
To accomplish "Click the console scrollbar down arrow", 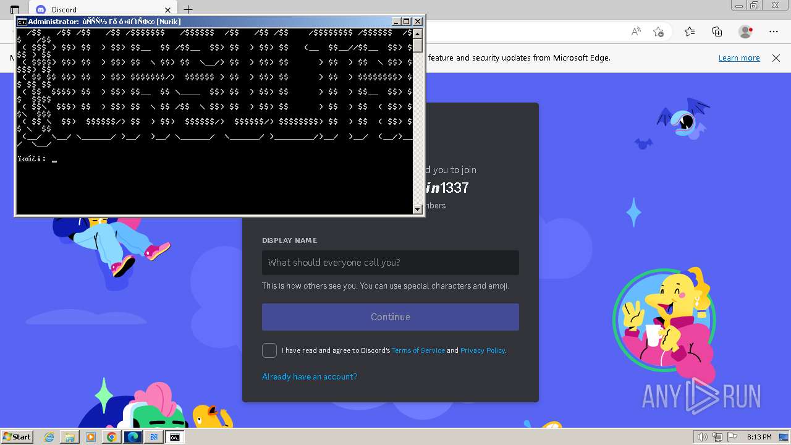I will click(x=418, y=209).
